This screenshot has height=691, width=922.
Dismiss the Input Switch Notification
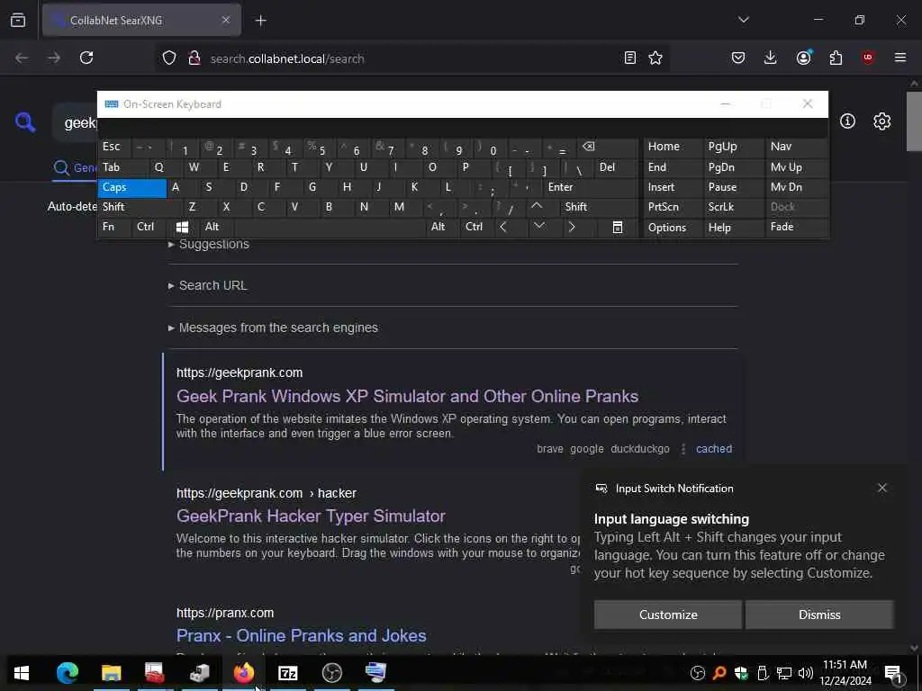[819, 615]
